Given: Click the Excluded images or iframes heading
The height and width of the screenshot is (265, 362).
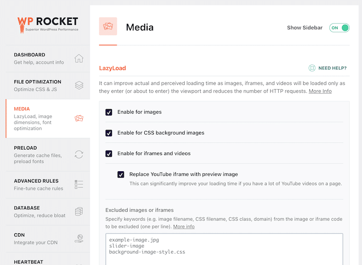Looking at the screenshot, I should (139, 210).
